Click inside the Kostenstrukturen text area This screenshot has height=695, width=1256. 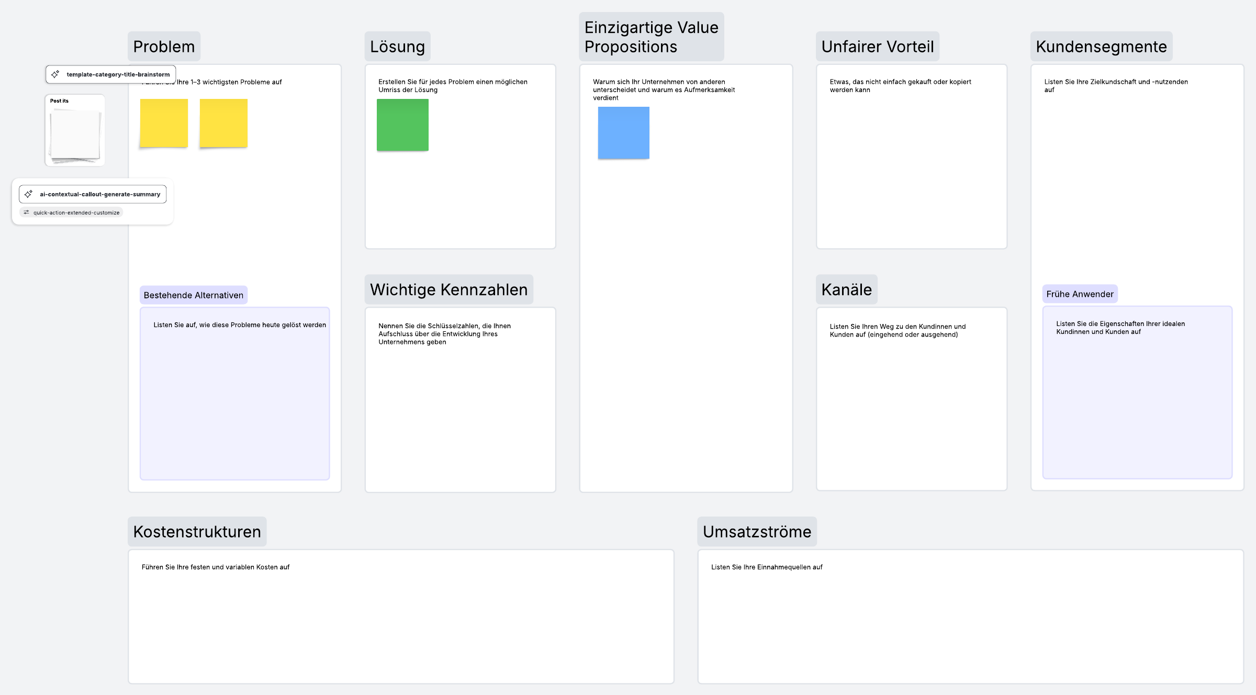click(x=401, y=616)
